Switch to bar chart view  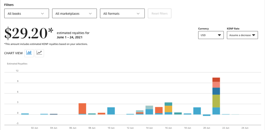29,53
